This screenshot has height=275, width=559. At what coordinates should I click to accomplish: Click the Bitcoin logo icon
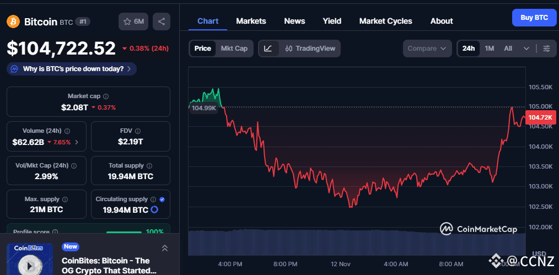point(13,21)
